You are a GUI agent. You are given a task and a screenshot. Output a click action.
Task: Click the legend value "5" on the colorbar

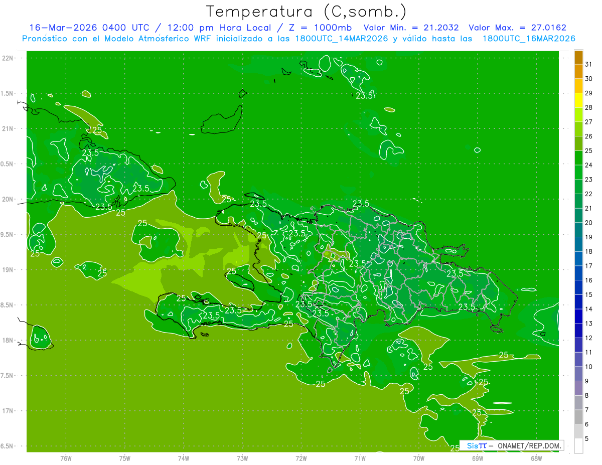coord(587,438)
